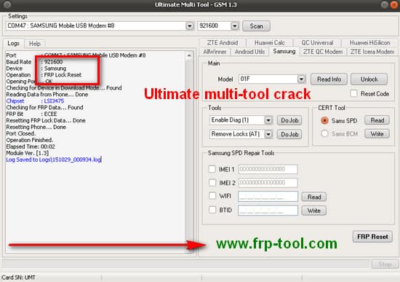
Task: Switch to the Help tab
Action: (x=35, y=44)
